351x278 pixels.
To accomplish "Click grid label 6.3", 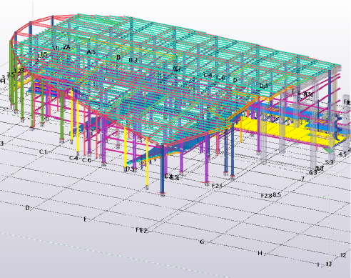I will 313,172.
